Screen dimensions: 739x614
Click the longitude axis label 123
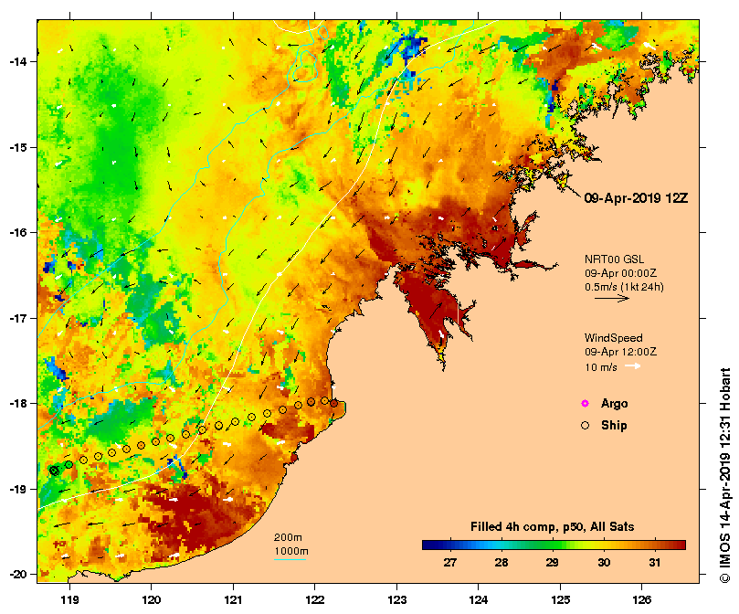pos(396,600)
